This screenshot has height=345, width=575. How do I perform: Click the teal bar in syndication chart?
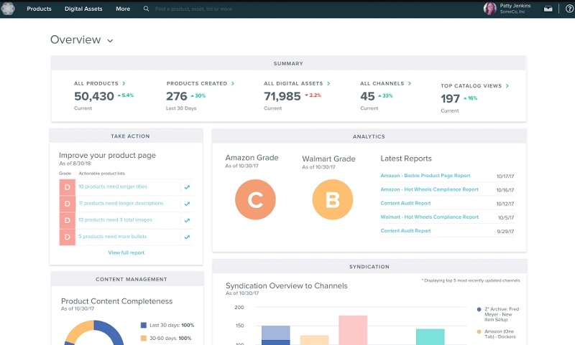pos(430,337)
